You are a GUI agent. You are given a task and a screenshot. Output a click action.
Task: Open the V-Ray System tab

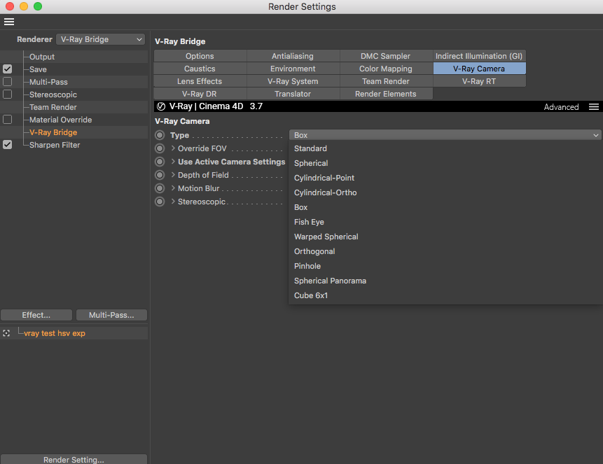[293, 81]
